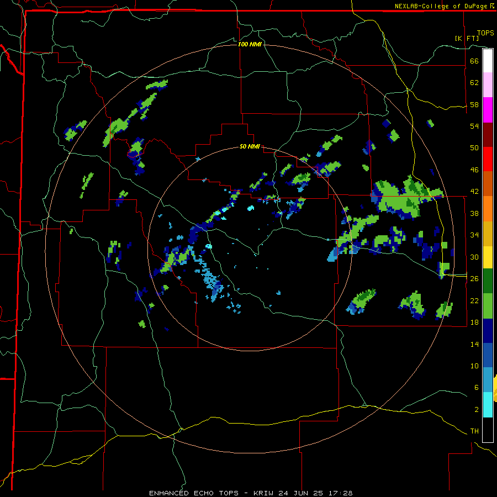Click the 22 value on the scale

(474, 300)
